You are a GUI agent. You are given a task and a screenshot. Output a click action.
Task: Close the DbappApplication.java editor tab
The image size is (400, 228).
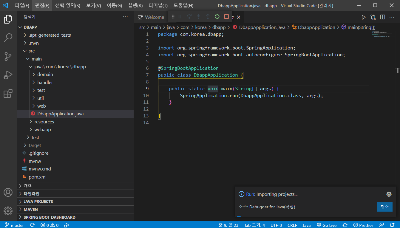(238, 17)
